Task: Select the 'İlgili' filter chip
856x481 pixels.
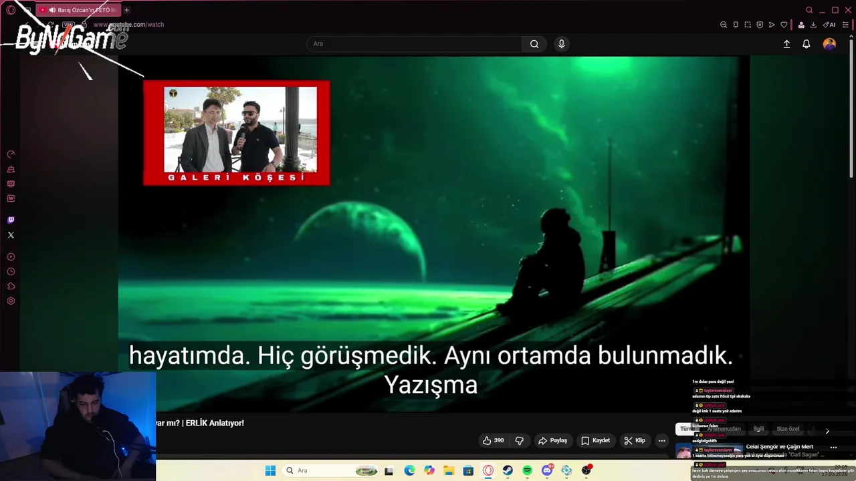Action: coord(758,429)
